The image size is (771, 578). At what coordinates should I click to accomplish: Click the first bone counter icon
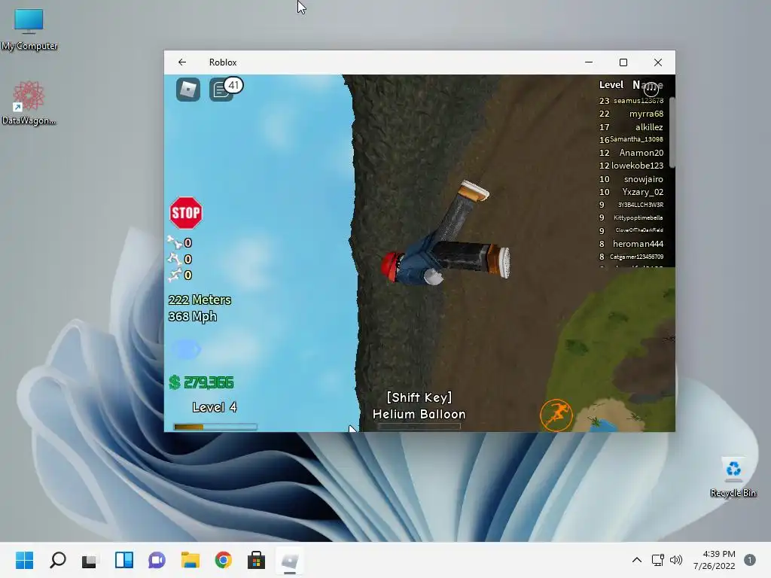pos(174,242)
